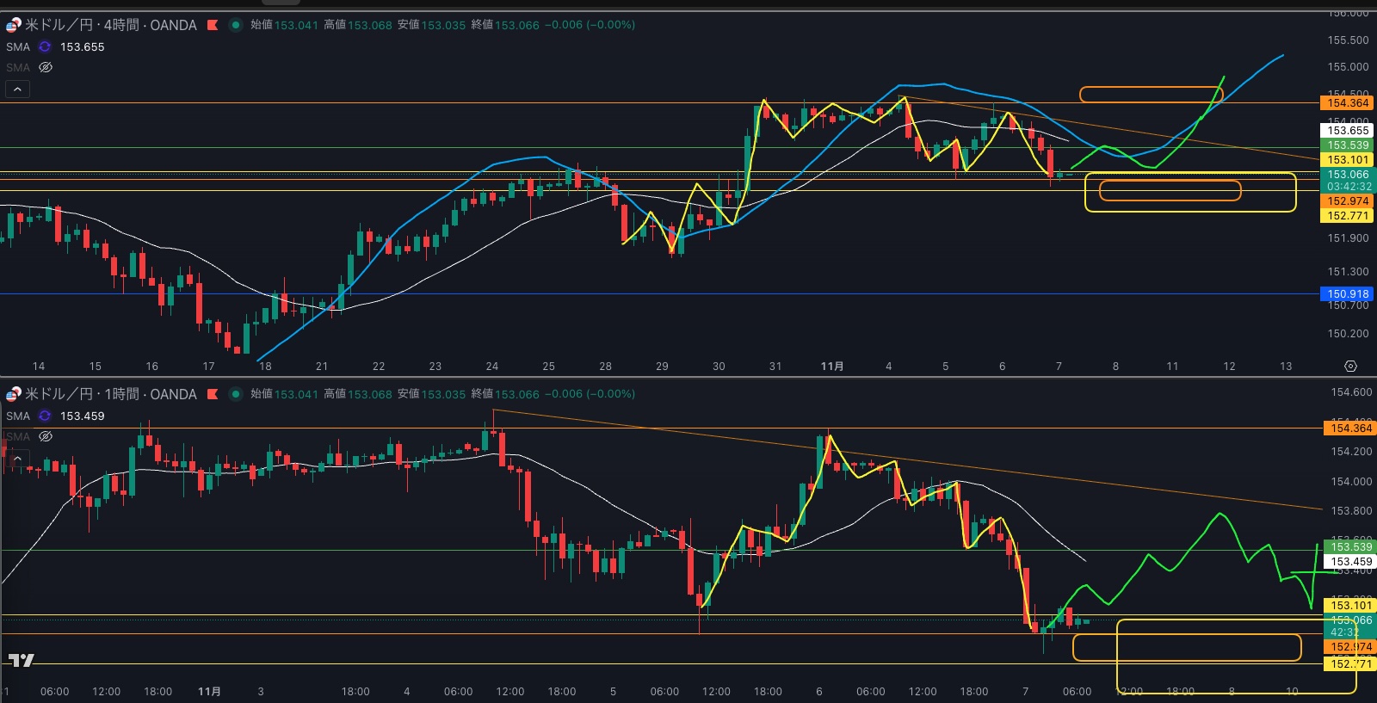Image resolution: width=1377 pixels, height=703 pixels.
Task: Click the 11月 date marker on 4-hour time axis
Action: pyautogui.click(x=831, y=367)
